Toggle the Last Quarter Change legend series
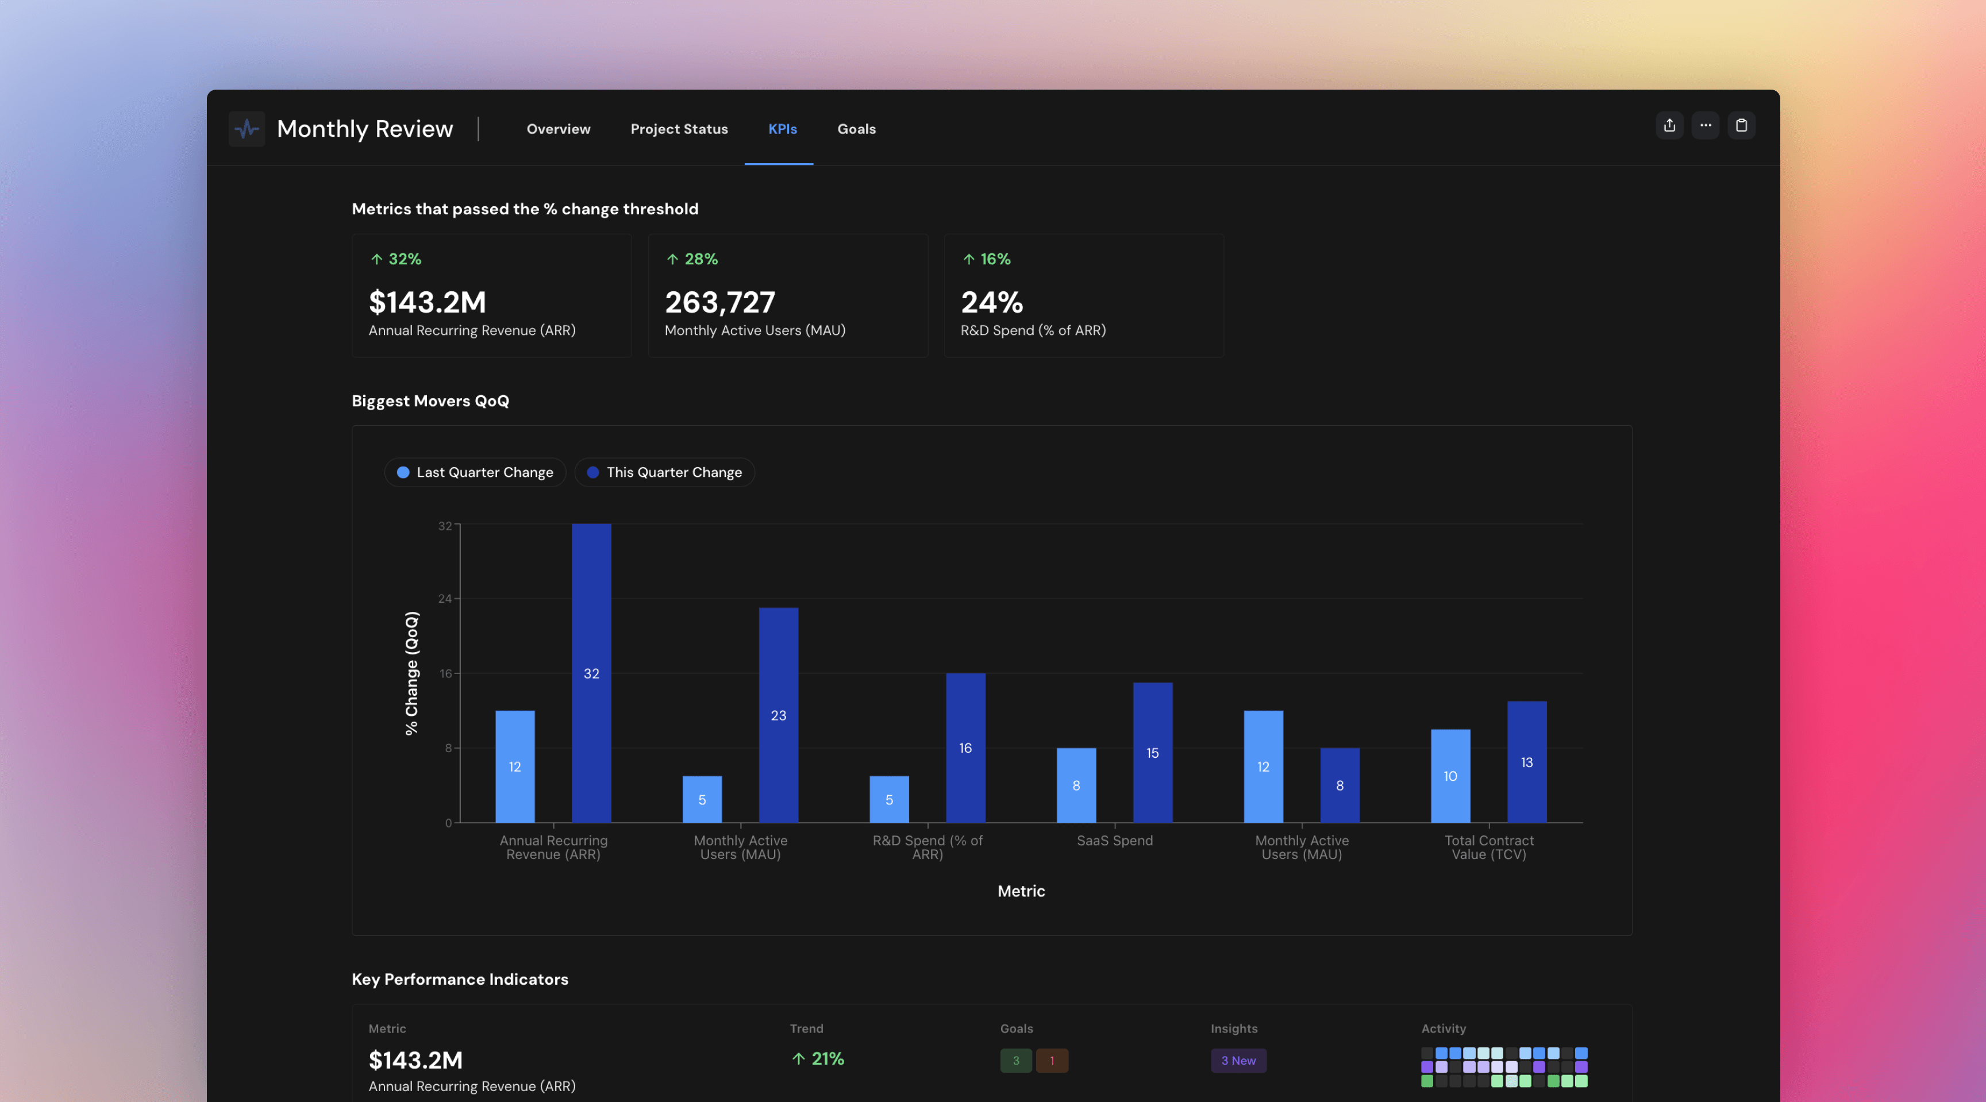Viewport: 1986px width, 1102px height. point(475,472)
